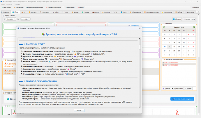The height and width of the screenshot is (118, 201).
Task: Open the Модули menu
Action: tap(9, 4)
